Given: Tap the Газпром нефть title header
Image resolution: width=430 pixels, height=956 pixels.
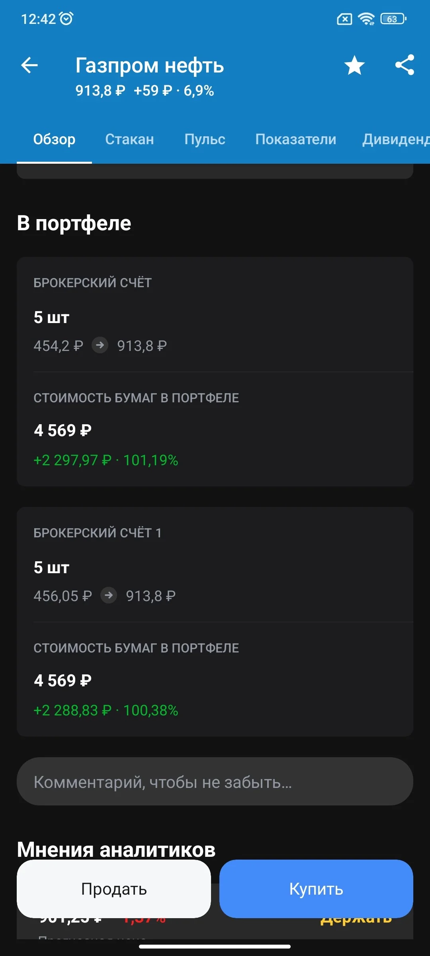Looking at the screenshot, I should click(150, 65).
